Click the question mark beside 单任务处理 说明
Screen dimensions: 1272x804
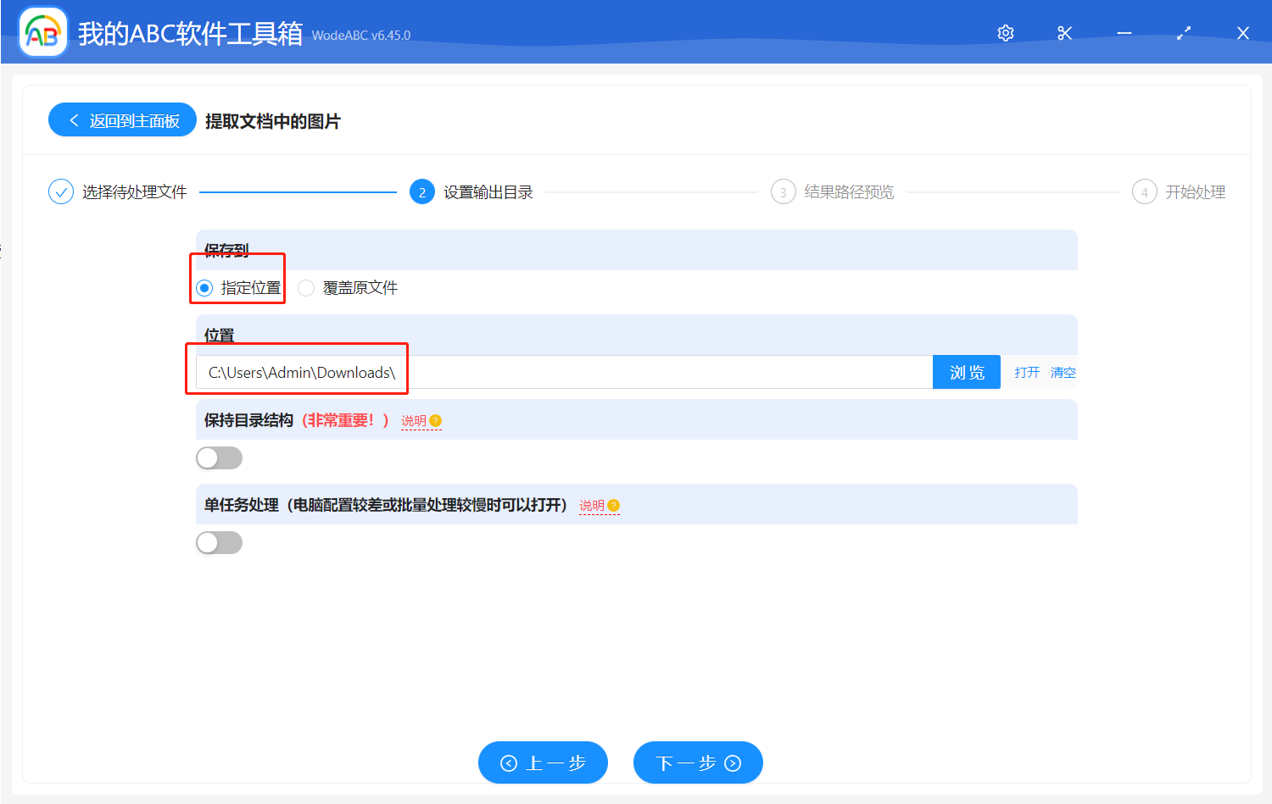coord(614,504)
